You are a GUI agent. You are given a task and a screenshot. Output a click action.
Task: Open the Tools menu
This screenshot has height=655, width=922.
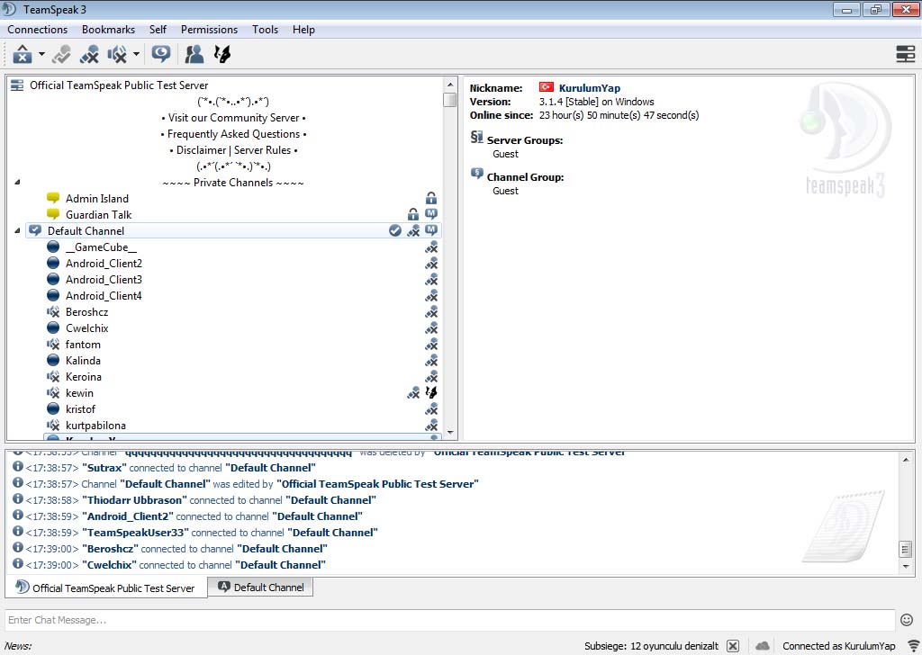(266, 30)
